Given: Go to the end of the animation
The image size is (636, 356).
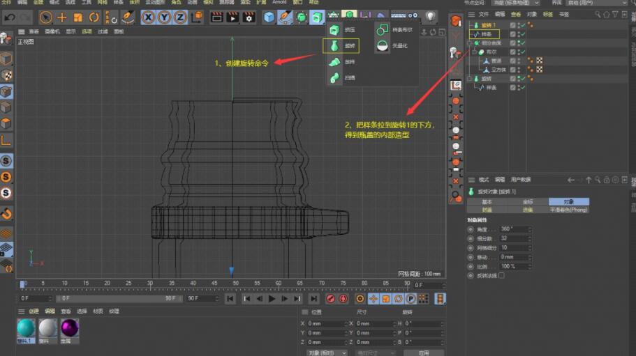Looking at the screenshot, I should pos(314,299).
